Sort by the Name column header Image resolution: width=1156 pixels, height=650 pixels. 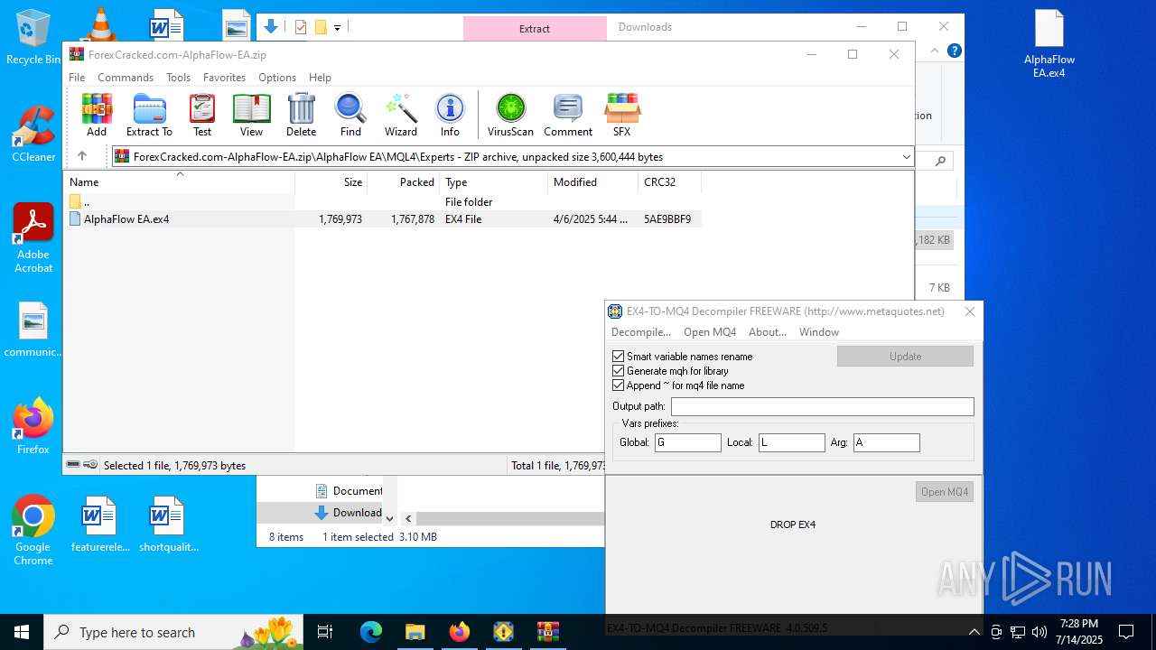[x=181, y=182]
